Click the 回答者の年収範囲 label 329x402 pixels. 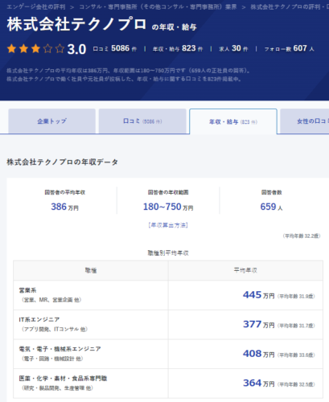click(x=168, y=192)
